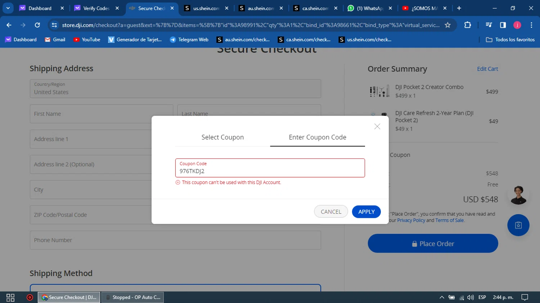Focus the First Name field
The height and width of the screenshot is (303, 540).
click(102, 114)
